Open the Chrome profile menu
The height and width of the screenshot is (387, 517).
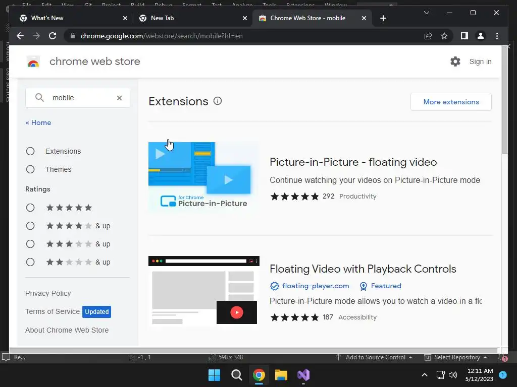[481, 36]
